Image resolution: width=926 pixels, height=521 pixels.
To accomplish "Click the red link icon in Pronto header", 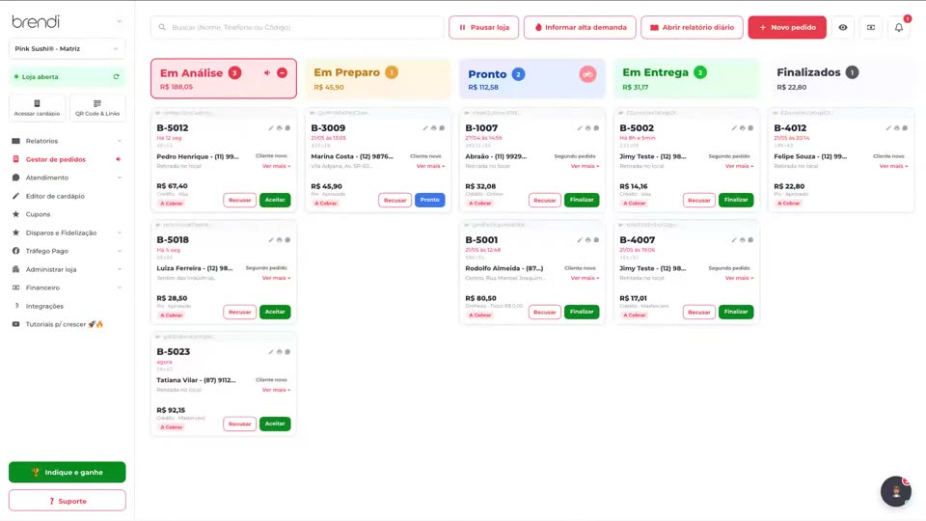I will coord(587,74).
